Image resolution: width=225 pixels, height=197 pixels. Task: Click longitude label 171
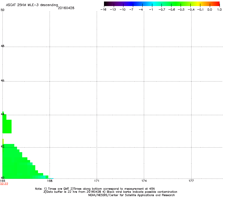(x=97, y=181)
